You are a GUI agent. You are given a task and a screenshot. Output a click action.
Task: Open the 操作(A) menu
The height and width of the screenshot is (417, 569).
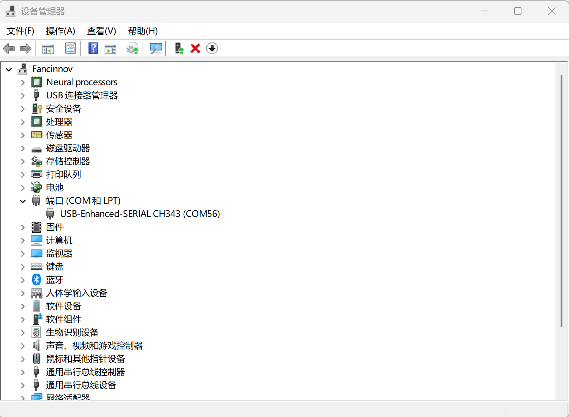tap(60, 31)
